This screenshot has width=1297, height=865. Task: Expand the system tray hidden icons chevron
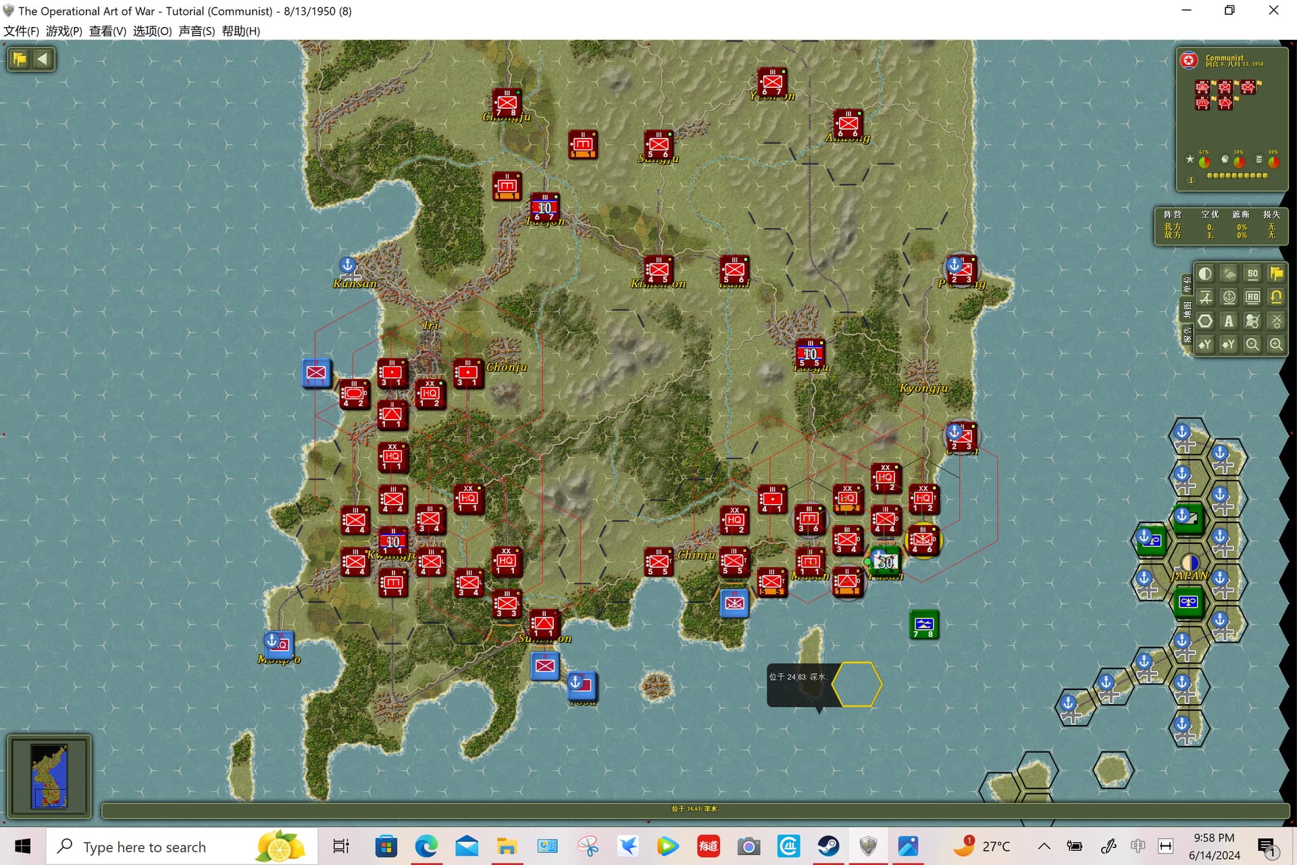(x=1044, y=846)
